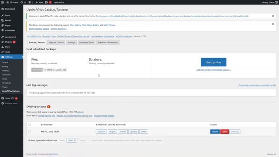Click refresh disk space link
The height and width of the screenshot is (157, 279).
[x=80, y=112]
